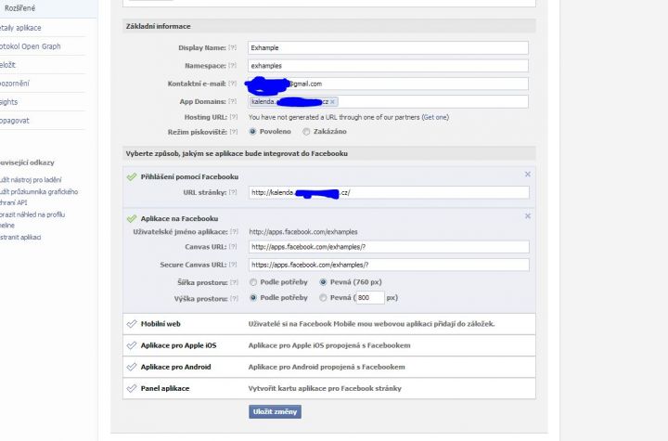668x441 pixels.
Task: Click the Display Name help [?] icon
Action: point(232,47)
